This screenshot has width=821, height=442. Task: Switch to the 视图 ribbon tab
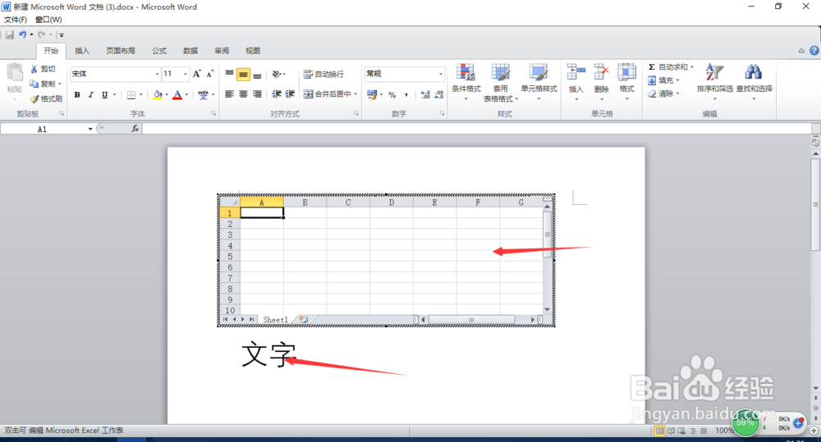point(253,51)
